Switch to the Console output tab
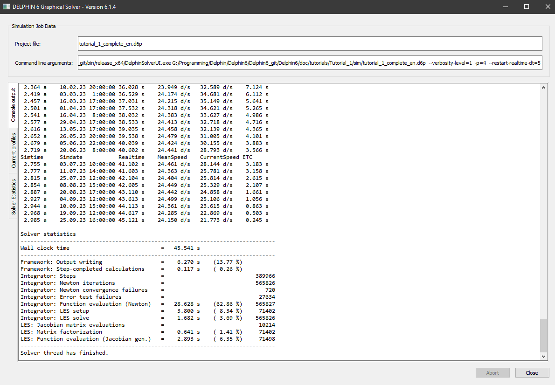 [13, 105]
